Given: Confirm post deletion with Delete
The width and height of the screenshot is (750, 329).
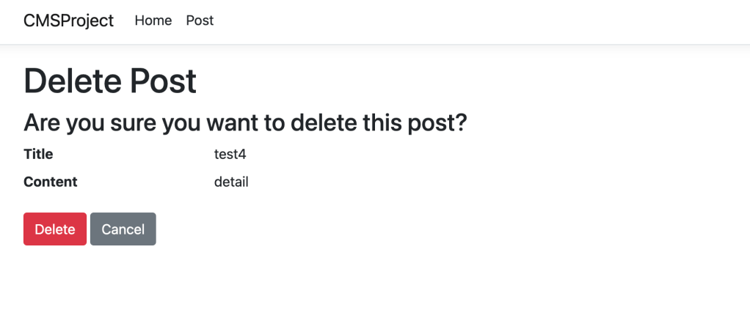Looking at the screenshot, I should point(55,229).
